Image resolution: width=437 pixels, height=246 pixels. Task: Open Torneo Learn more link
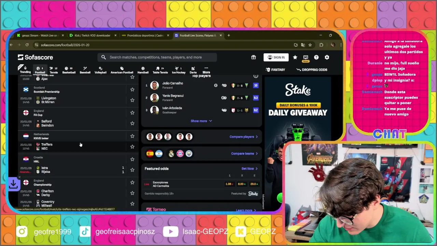point(246,210)
